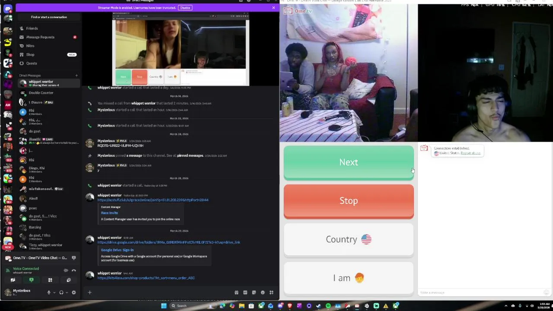Open Country selector on Ome.TV

click(349, 239)
